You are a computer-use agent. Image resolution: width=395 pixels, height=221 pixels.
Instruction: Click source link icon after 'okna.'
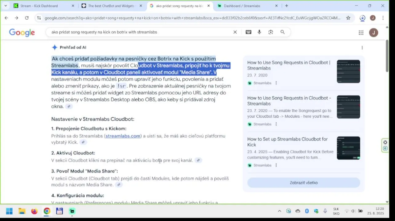point(69,107)
